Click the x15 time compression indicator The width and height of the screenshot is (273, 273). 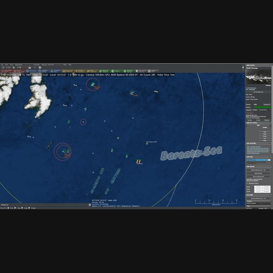[x=8, y=67]
